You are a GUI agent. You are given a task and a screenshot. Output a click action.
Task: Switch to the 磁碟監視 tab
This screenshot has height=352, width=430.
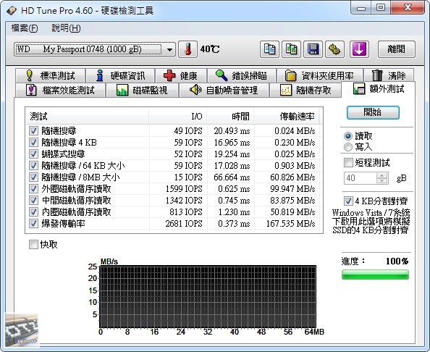click(x=142, y=90)
